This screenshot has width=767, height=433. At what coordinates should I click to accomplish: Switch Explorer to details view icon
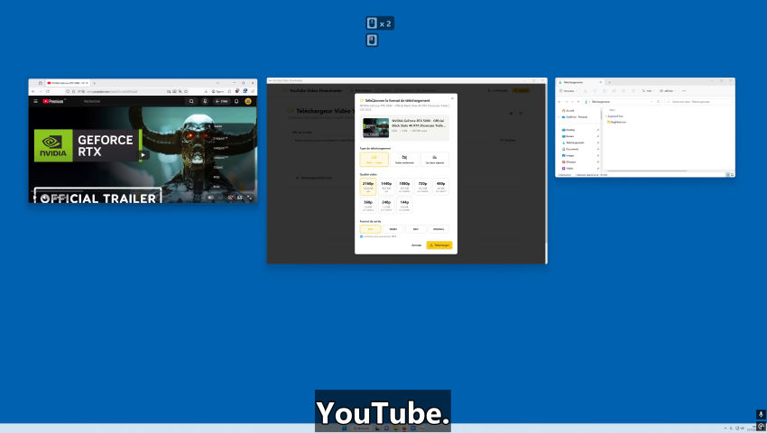point(727,175)
